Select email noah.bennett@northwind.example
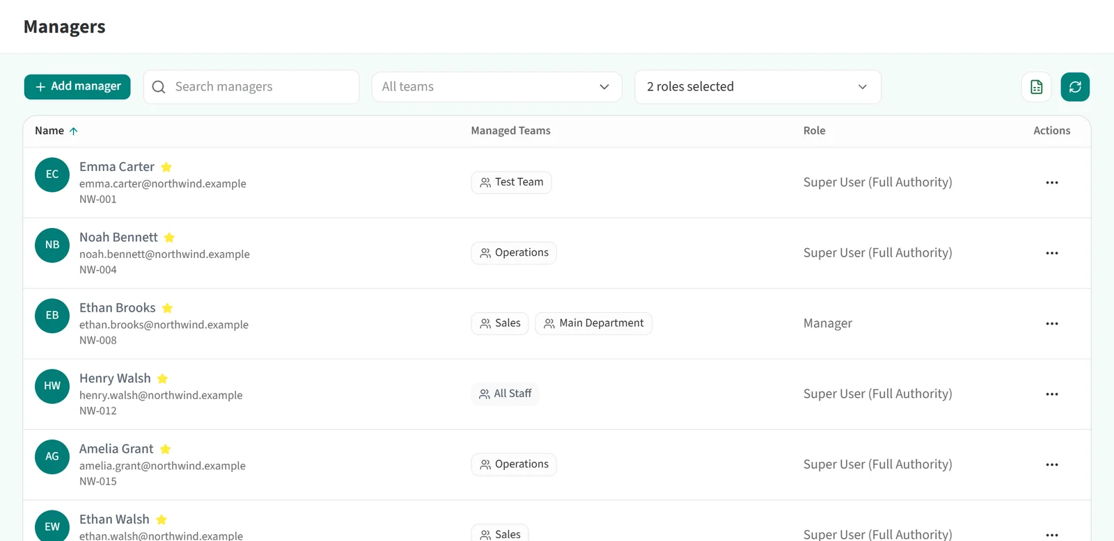 [x=164, y=255]
